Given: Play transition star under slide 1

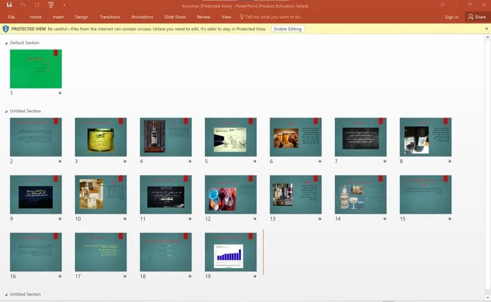Looking at the screenshot, I should pyautogui.click(x=60, y=93).
